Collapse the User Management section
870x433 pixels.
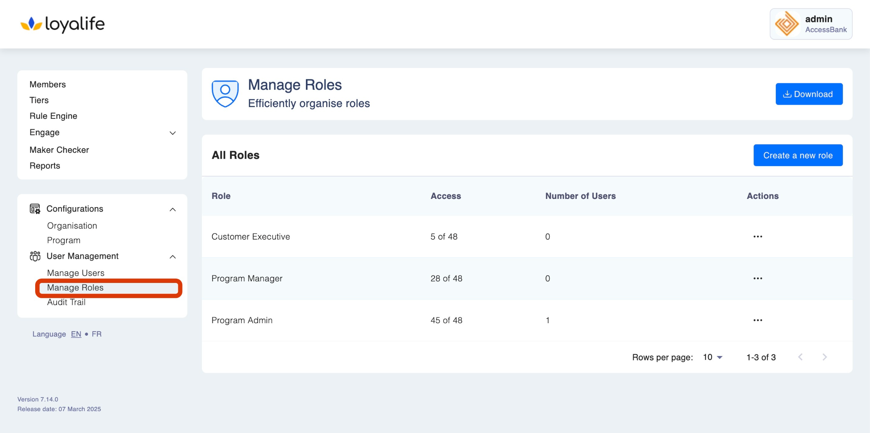[x=173, y=257]
